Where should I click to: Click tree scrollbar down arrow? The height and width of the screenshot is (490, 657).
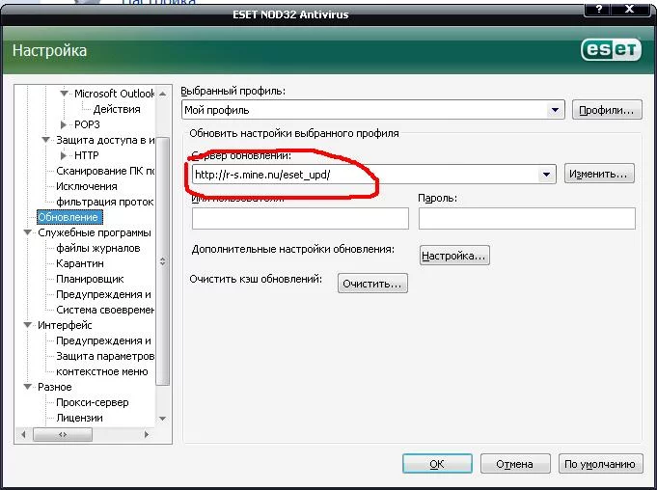click(x=163, y=418)
